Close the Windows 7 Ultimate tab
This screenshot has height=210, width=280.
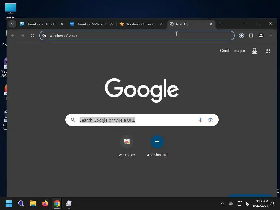click(x=161, y=24)
